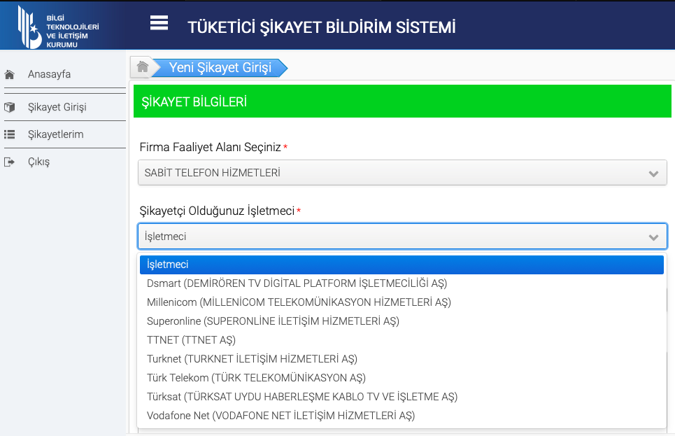Select Türk Telekom operator

pos(256,378)
